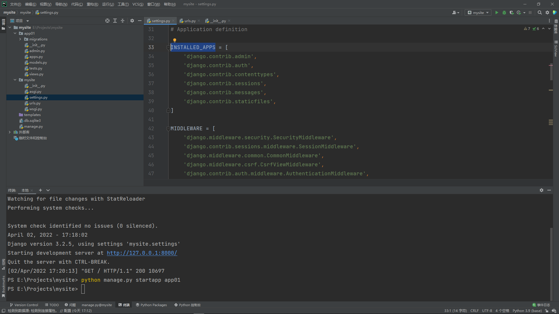This screenshot has height=314, width=559.
Task: Click the read-only lock toggle in status bar
Action: [547, 311]
